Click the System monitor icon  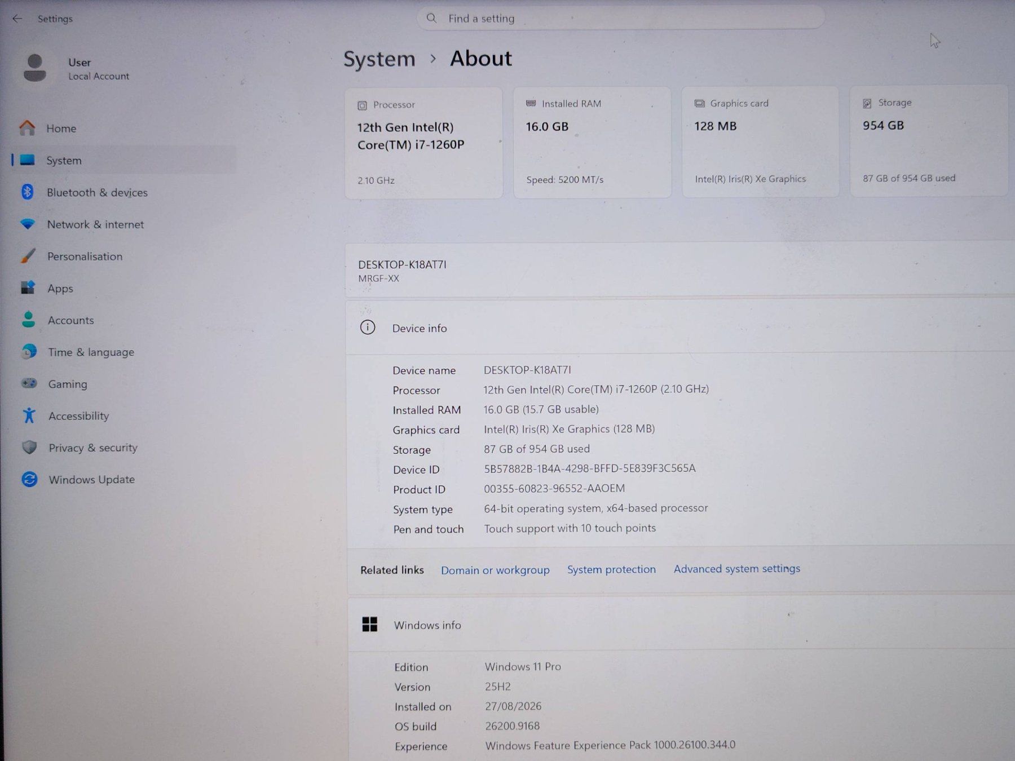click(27, 160)
